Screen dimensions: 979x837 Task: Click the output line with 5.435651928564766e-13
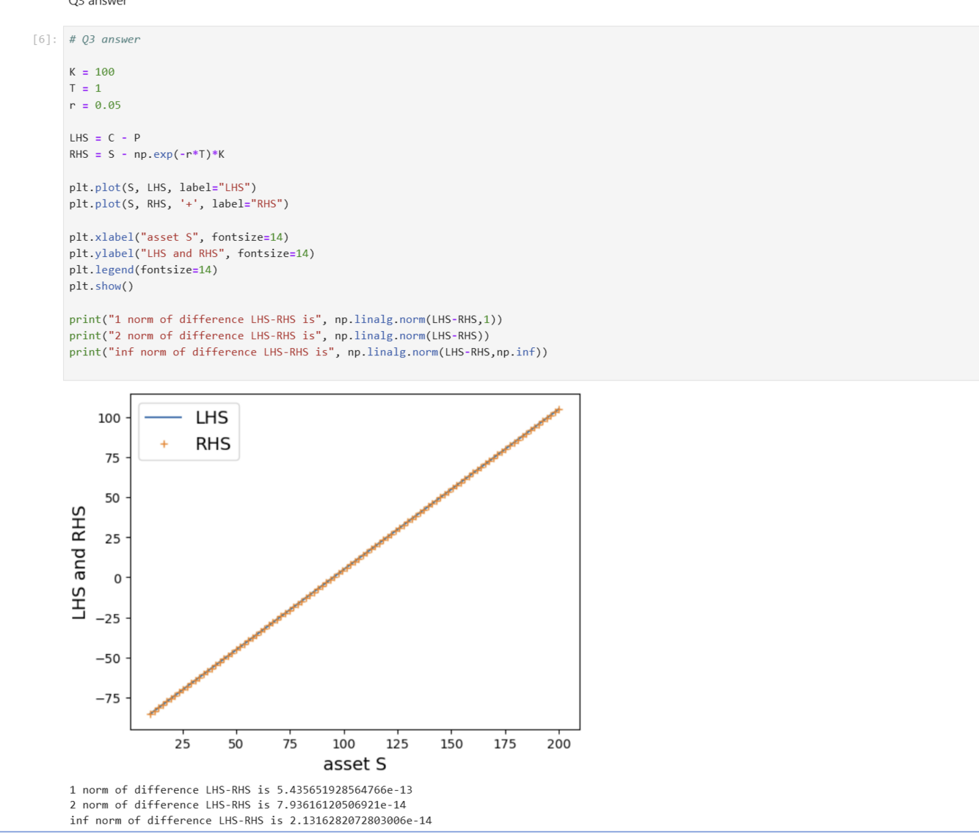[x=241, y=790]
